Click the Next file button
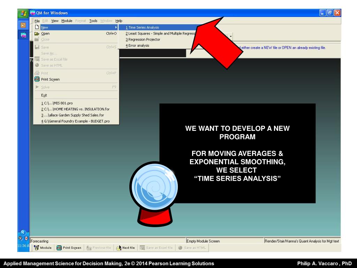The width and height of the screenshot is (357, 268). [126, 248]
